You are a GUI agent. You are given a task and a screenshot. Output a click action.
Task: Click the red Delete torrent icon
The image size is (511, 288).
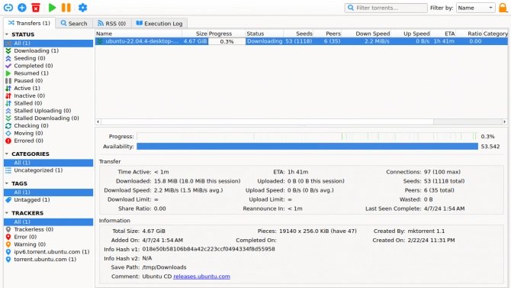tap(36, 8)
